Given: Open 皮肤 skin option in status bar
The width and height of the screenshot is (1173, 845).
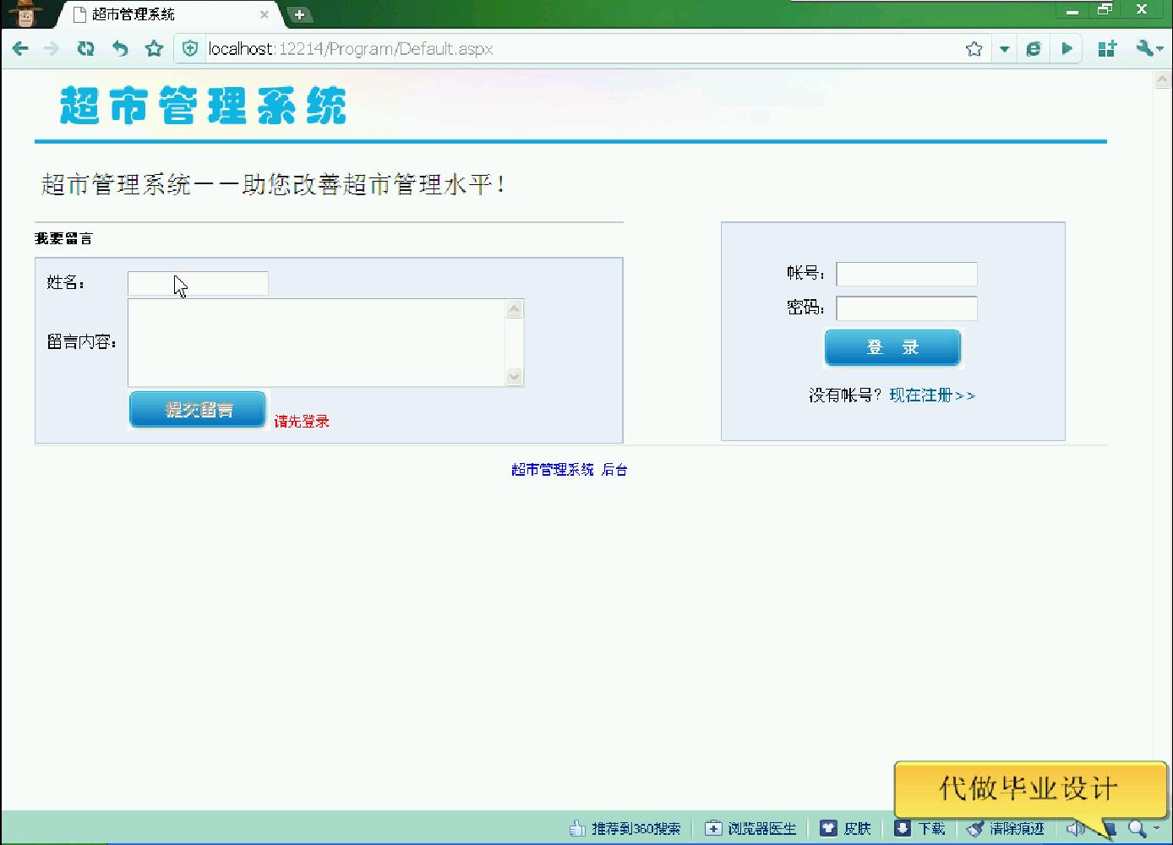Looking at the screenshot, I should point(846,828).
